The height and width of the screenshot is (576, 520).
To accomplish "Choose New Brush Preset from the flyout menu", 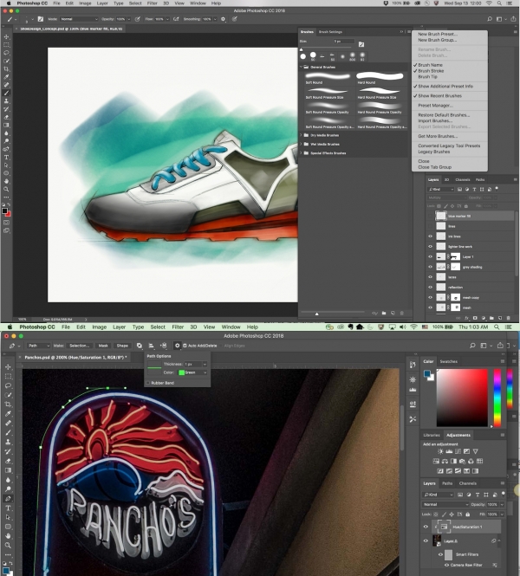I will click(x=438, y=34).
